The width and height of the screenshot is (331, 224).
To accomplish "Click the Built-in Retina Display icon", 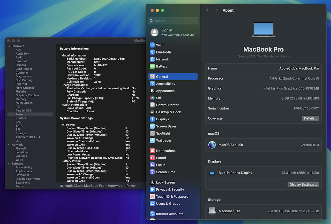I will click(x=212, y=173).
